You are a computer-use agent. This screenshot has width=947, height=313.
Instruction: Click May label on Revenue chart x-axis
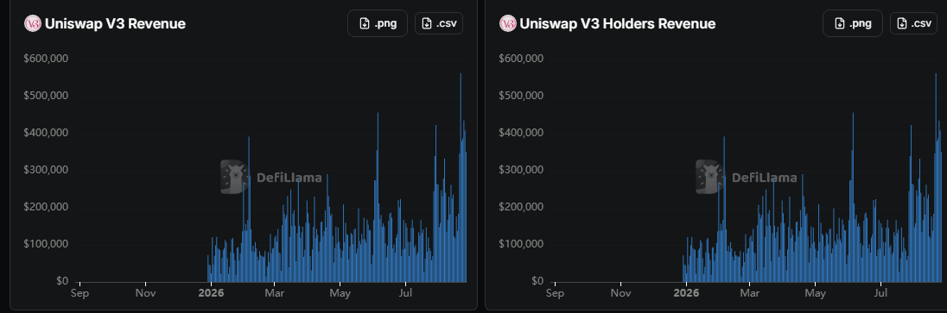point(340,294)
